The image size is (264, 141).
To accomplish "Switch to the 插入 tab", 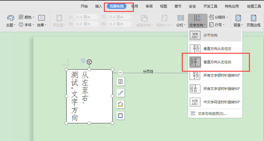I will click(98, 6).
